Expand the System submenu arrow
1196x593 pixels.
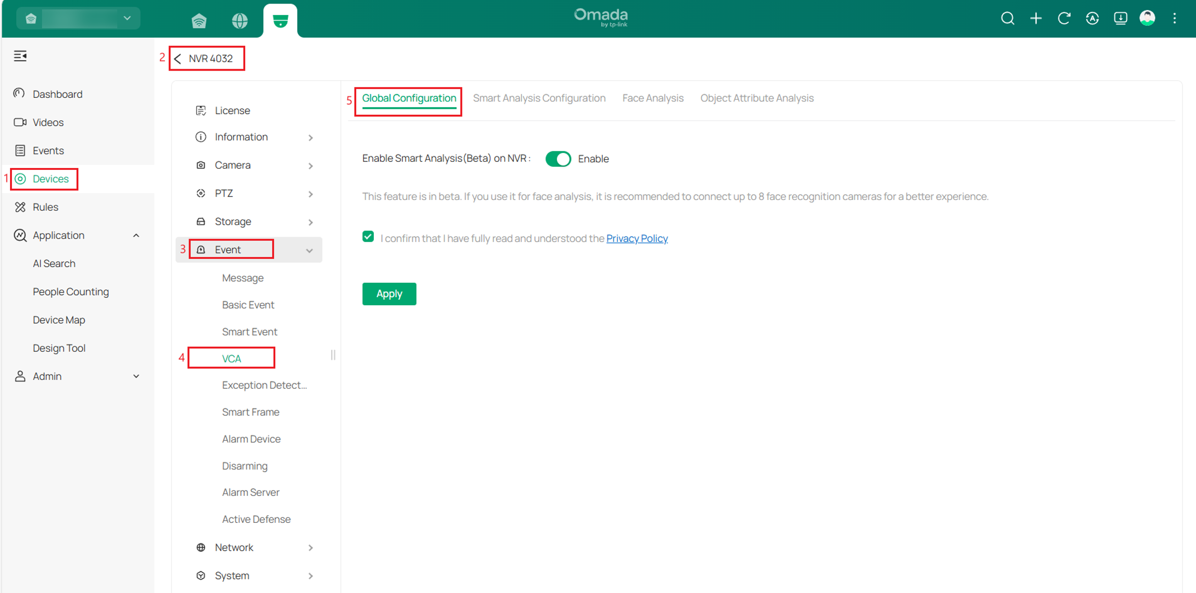click(x=311, y=576)
